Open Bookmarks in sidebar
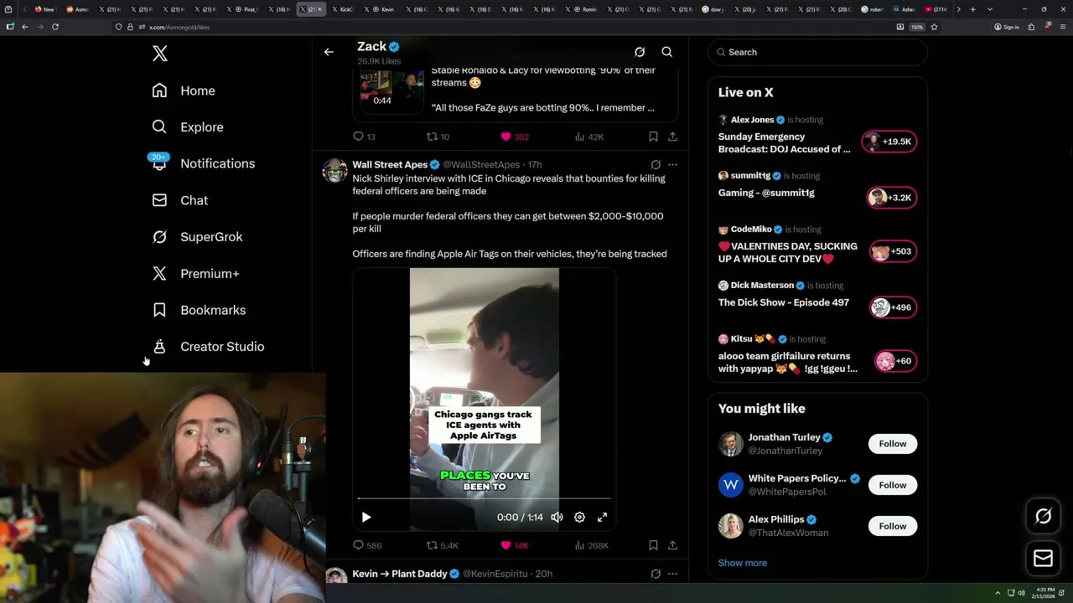1073x603 pixels. pos(199,310)
